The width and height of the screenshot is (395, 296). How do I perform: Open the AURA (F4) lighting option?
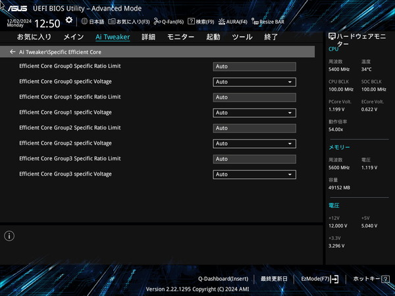point(233,22)
